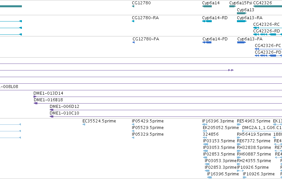Image resolution: width=282 pixels, height=179 pixels.
Task: Click the DME1-006D12 clone label
Action: [x=64, y=107]
